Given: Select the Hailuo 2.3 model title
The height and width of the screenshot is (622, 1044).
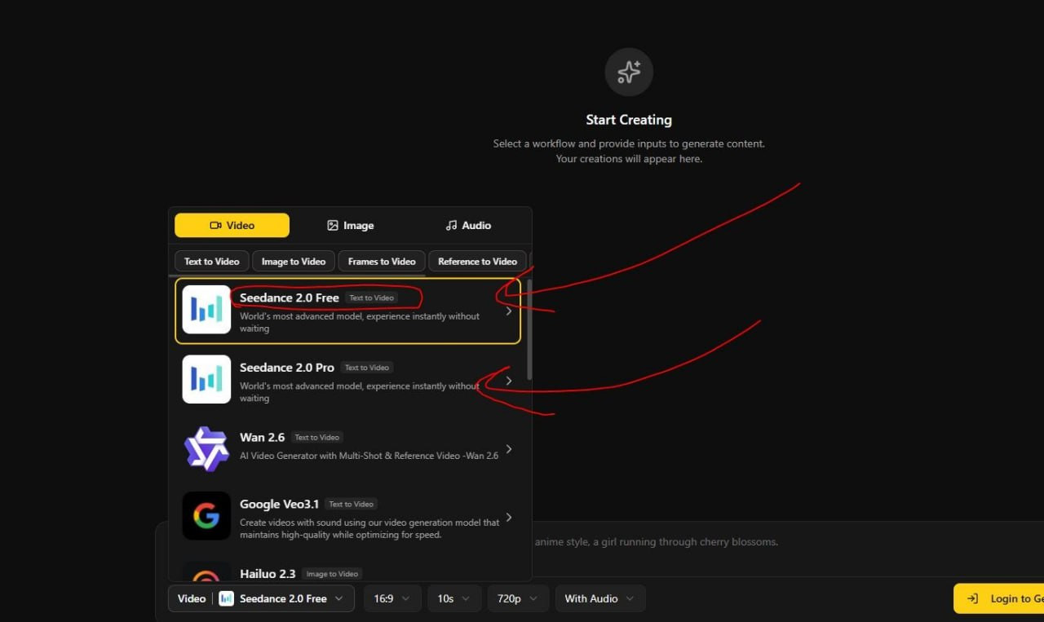Looking at the screenshot, I should pyautogui.click(x=268, y=574).
